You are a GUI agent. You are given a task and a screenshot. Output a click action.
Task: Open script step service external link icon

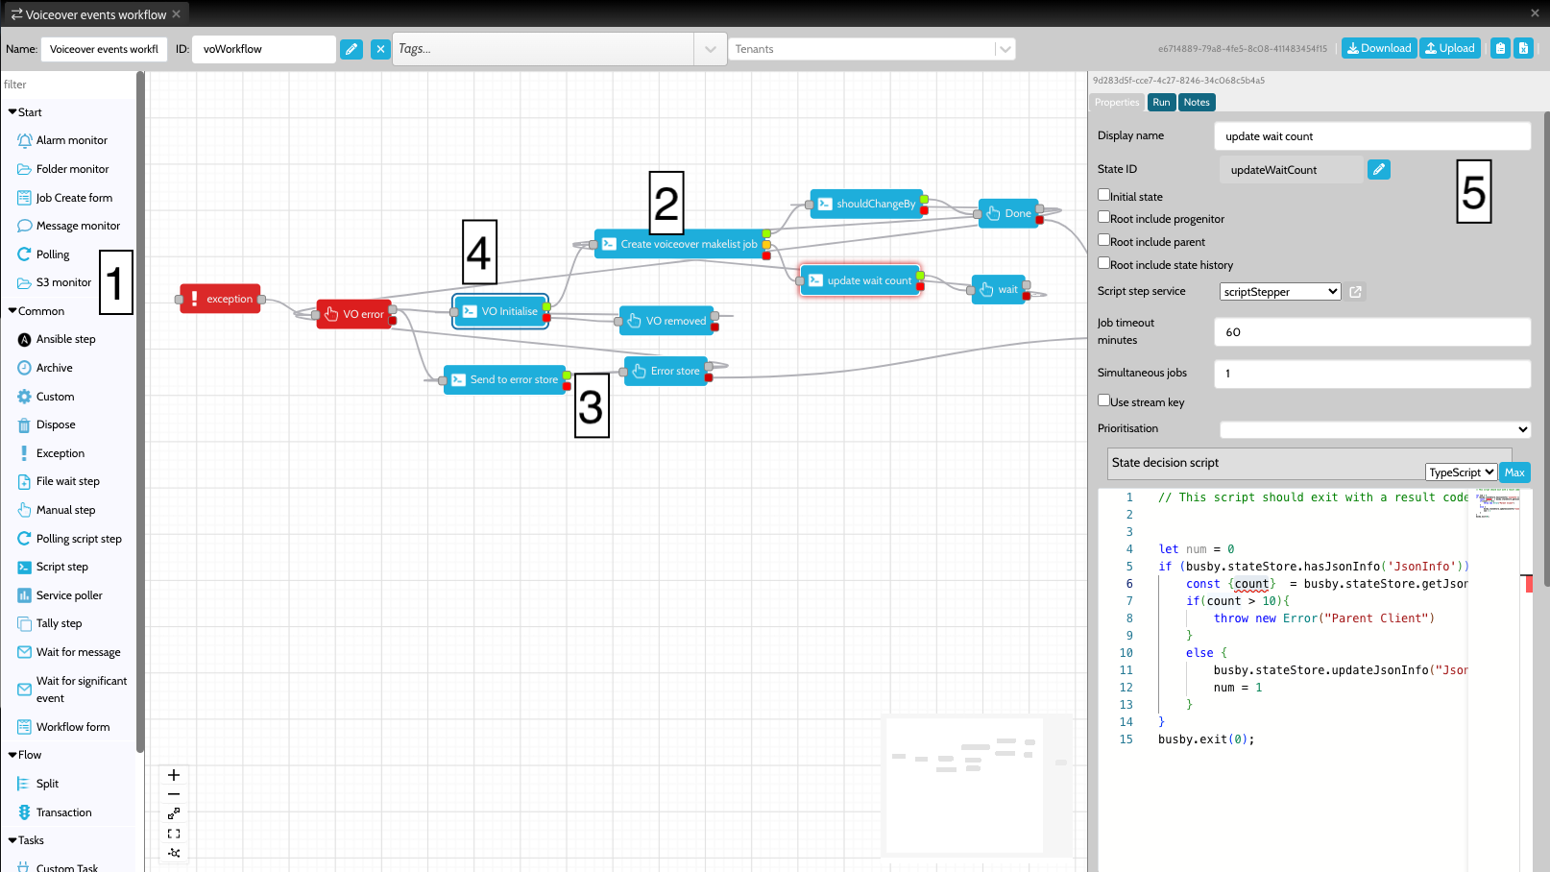tap(1356, 292)
